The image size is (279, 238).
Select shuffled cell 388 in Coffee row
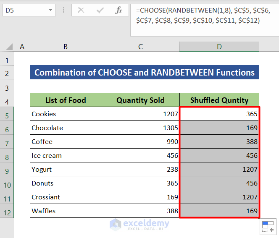(219, 141)
